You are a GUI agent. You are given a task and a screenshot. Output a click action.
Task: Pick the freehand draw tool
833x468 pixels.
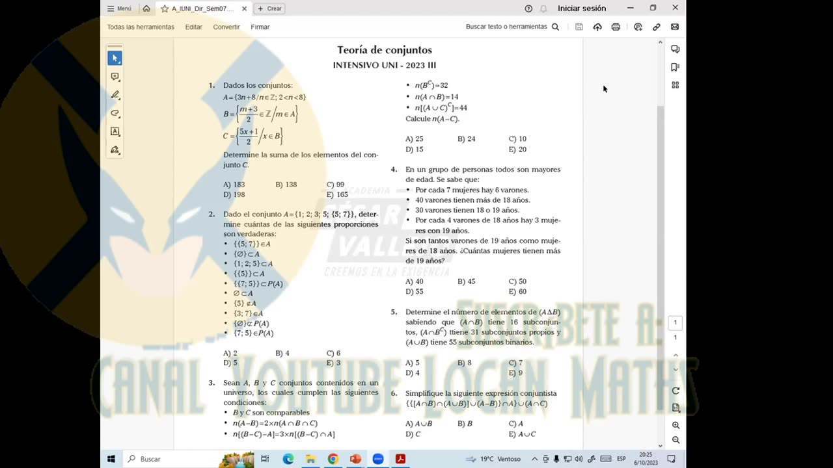point(115,113)
